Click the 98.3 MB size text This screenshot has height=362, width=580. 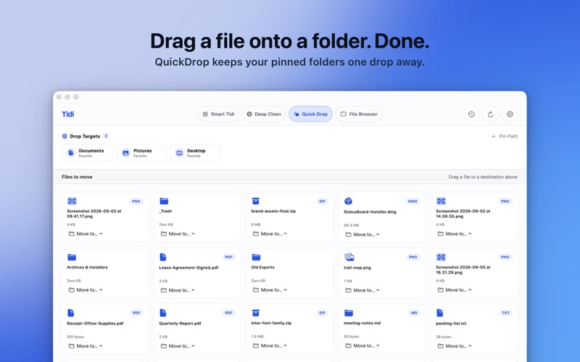pos(351,225)
